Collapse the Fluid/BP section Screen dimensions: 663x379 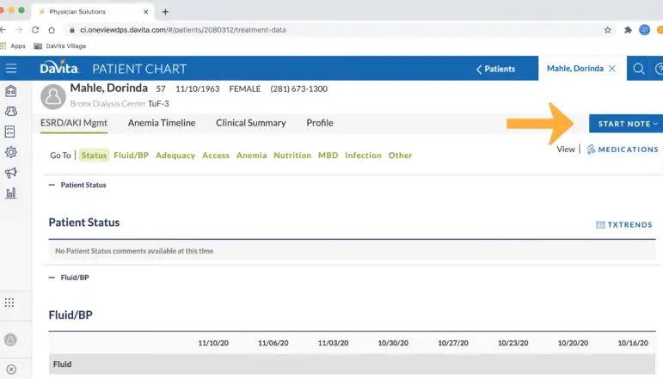coord(52,278)
